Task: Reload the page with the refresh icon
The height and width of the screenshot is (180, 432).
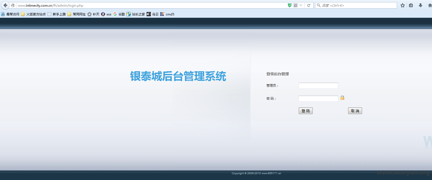Action: 309,5
